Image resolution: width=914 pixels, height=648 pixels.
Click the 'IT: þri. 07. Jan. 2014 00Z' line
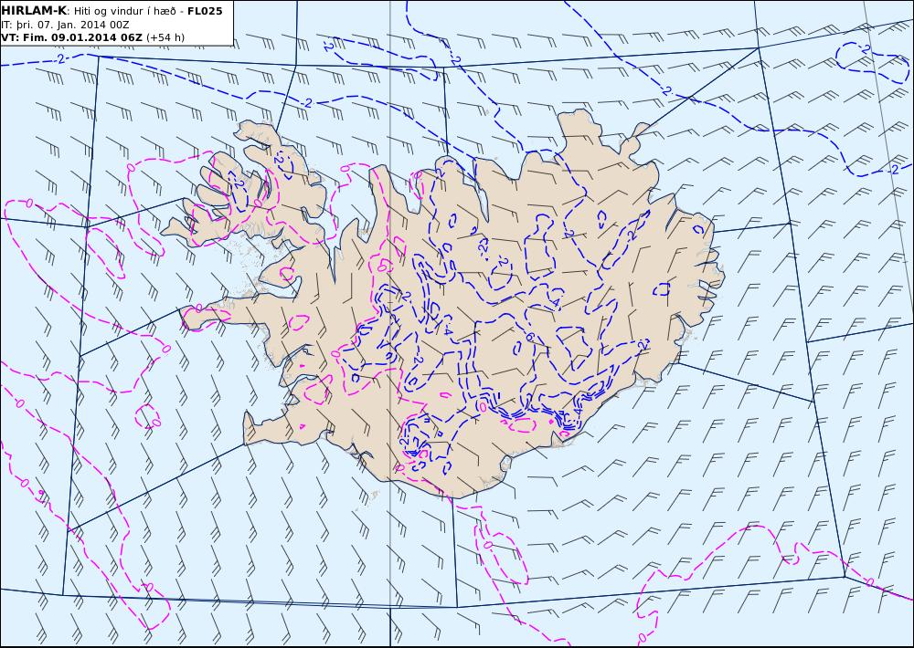(65, 25)
